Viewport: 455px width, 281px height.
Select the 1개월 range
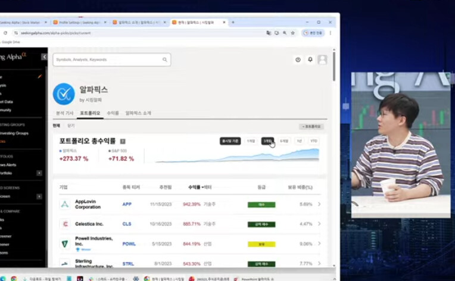251,141
